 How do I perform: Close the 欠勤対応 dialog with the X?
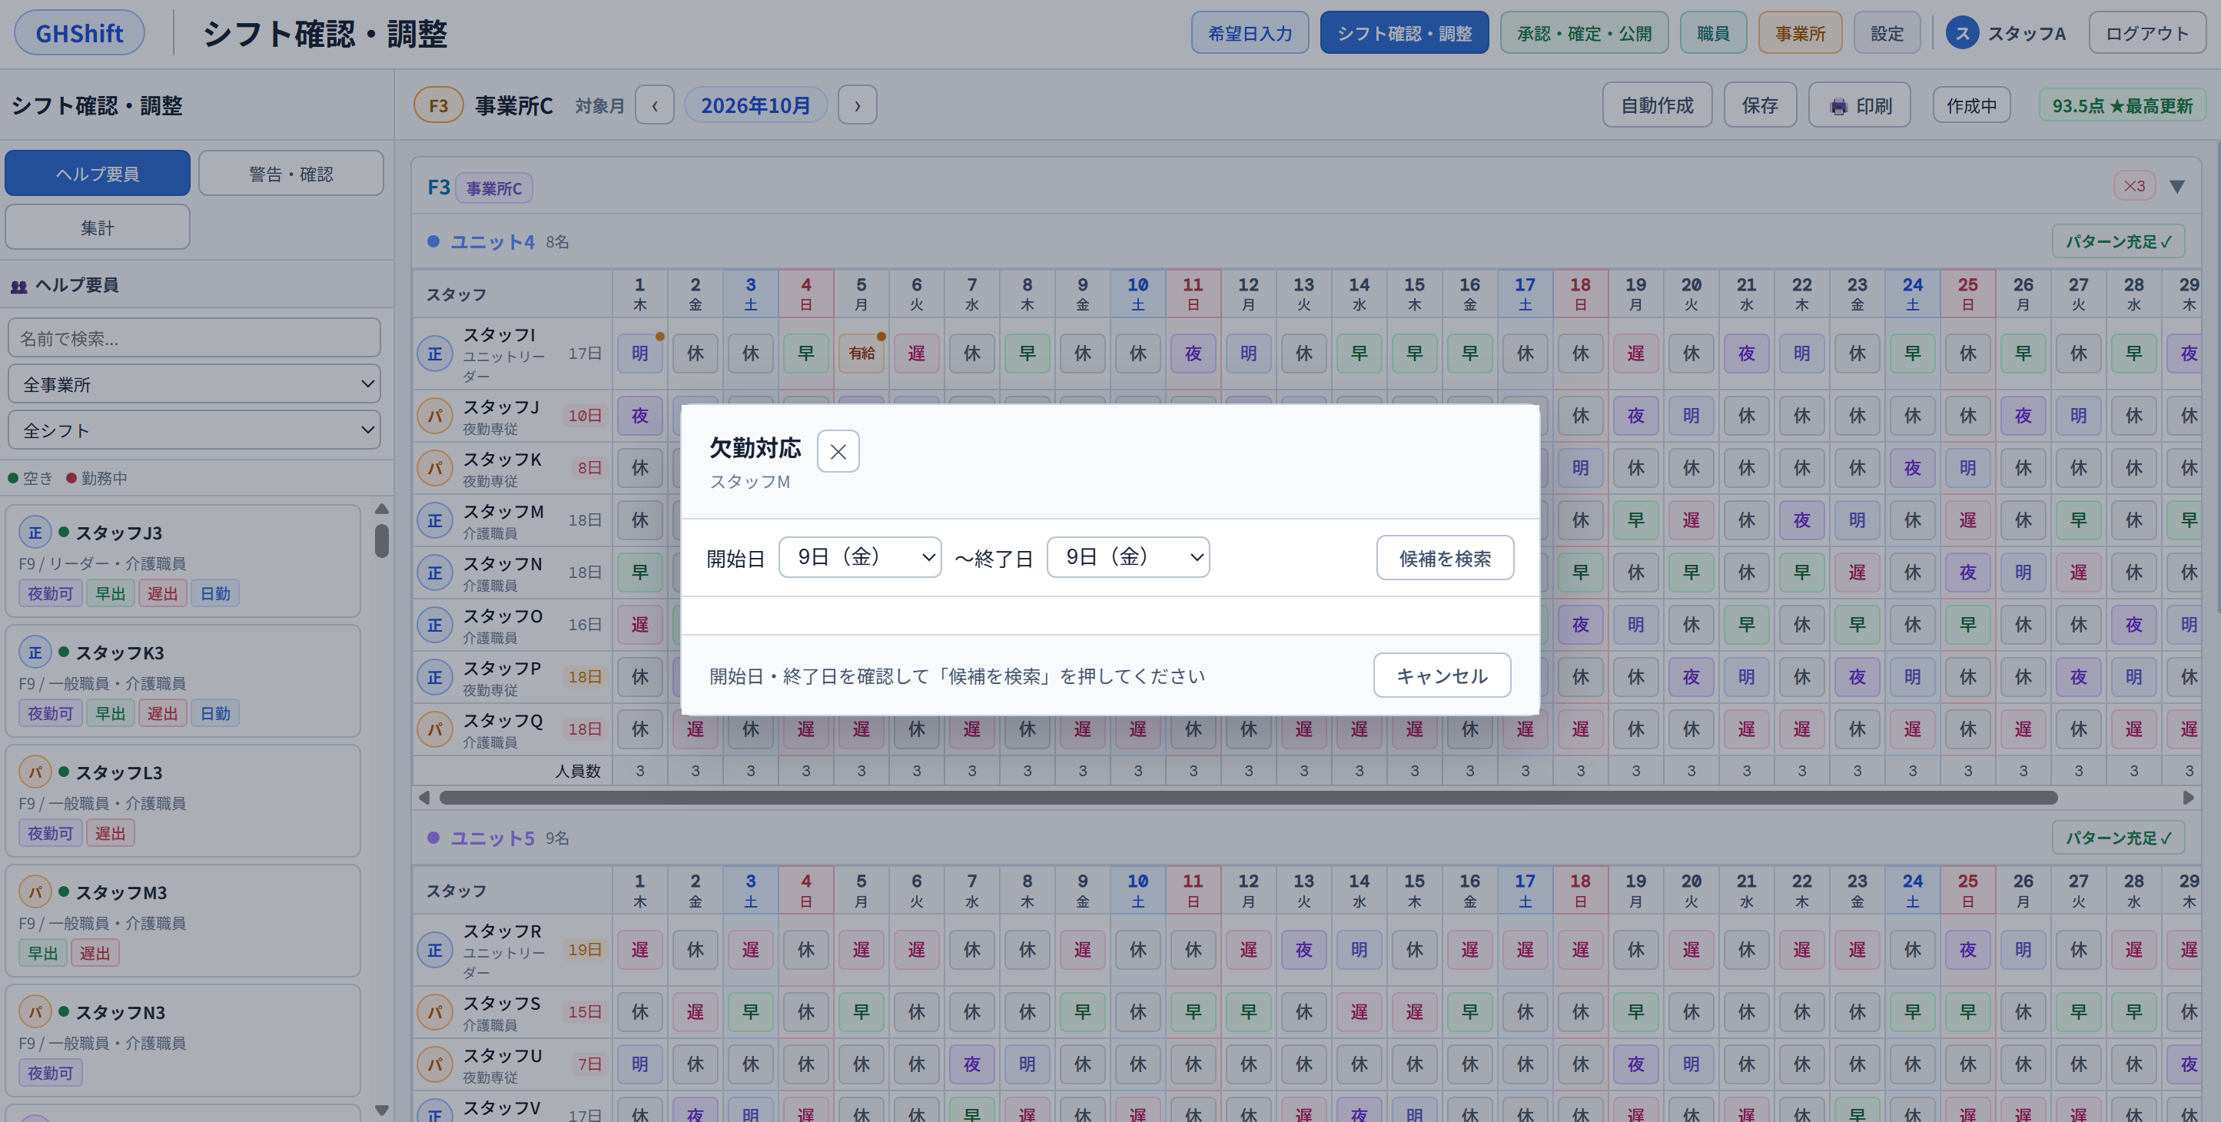pyautogui.click(x=837, y=451)
